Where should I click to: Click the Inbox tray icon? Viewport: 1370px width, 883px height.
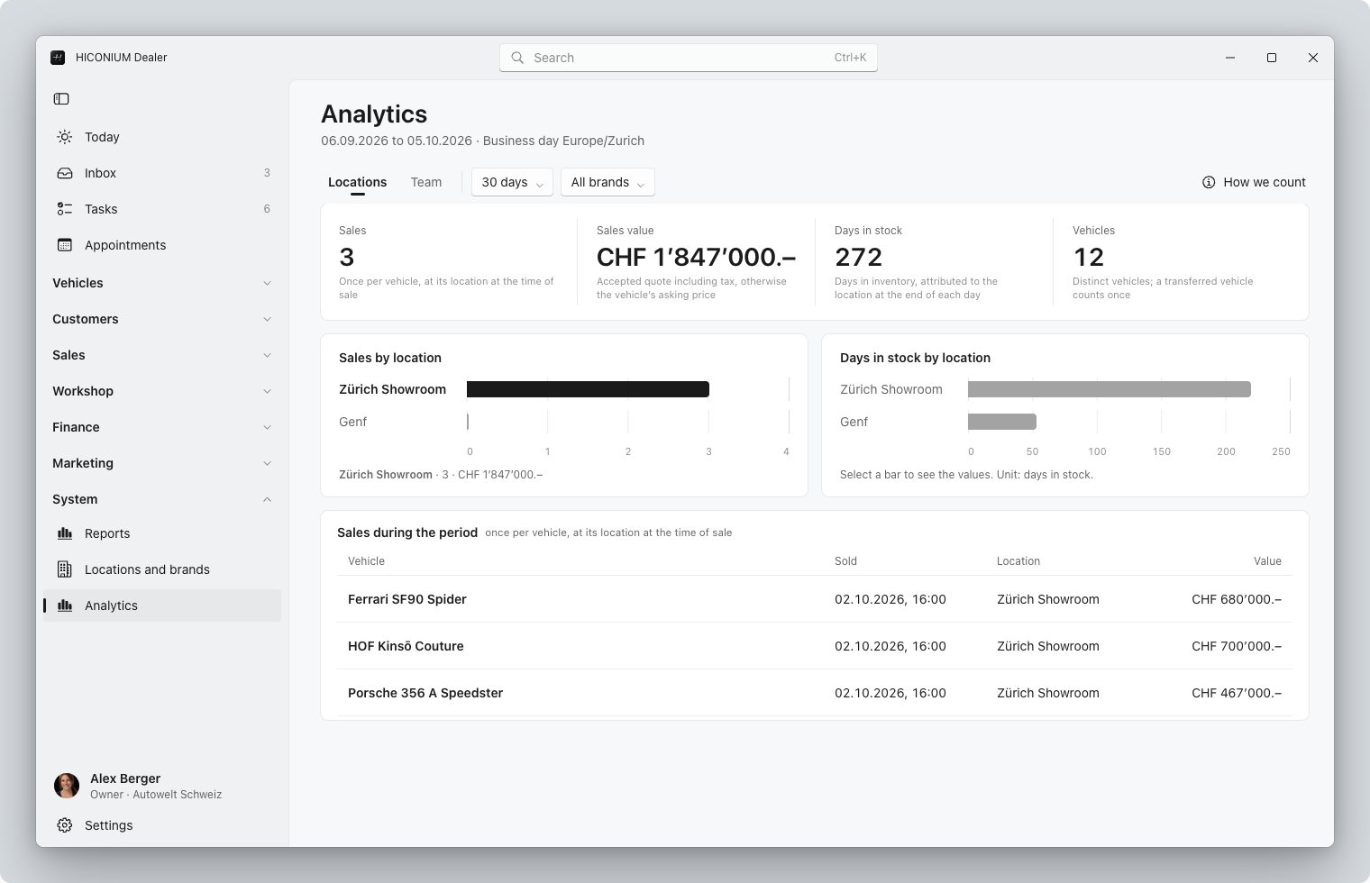click(x=65, y=173)
